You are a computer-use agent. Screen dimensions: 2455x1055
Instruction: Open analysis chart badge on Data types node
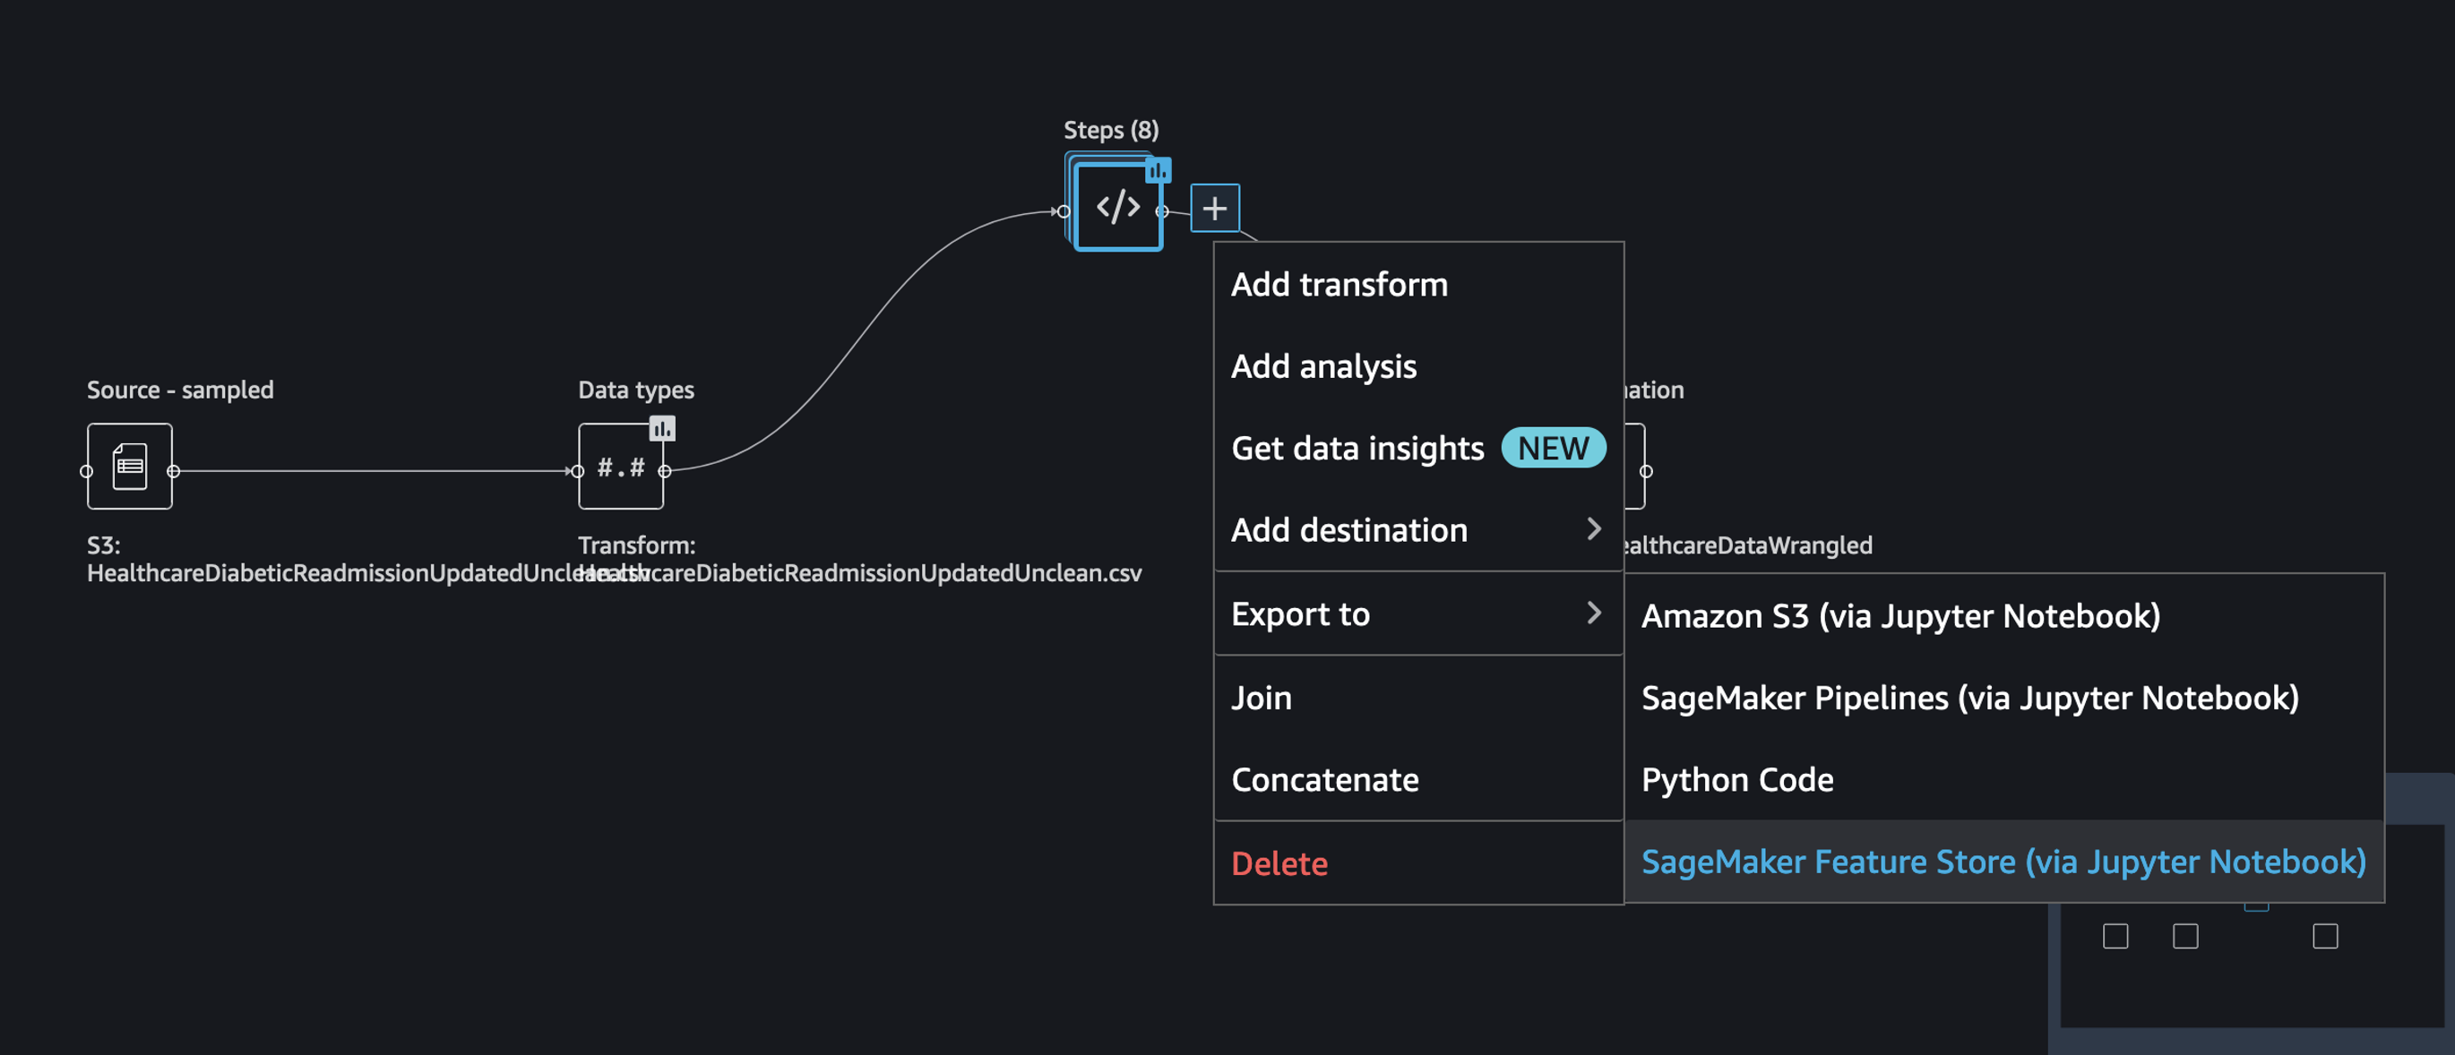[662, 429]
